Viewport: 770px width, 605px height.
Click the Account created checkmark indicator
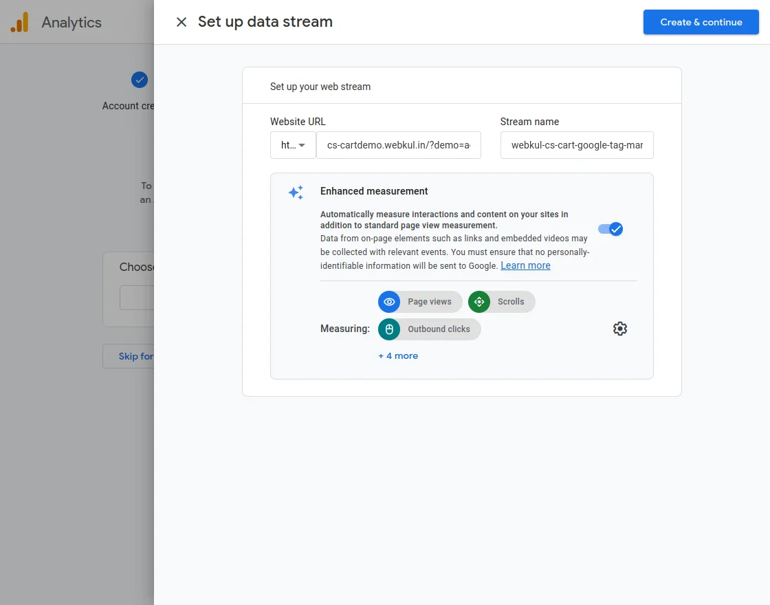[x=140, y=80]
